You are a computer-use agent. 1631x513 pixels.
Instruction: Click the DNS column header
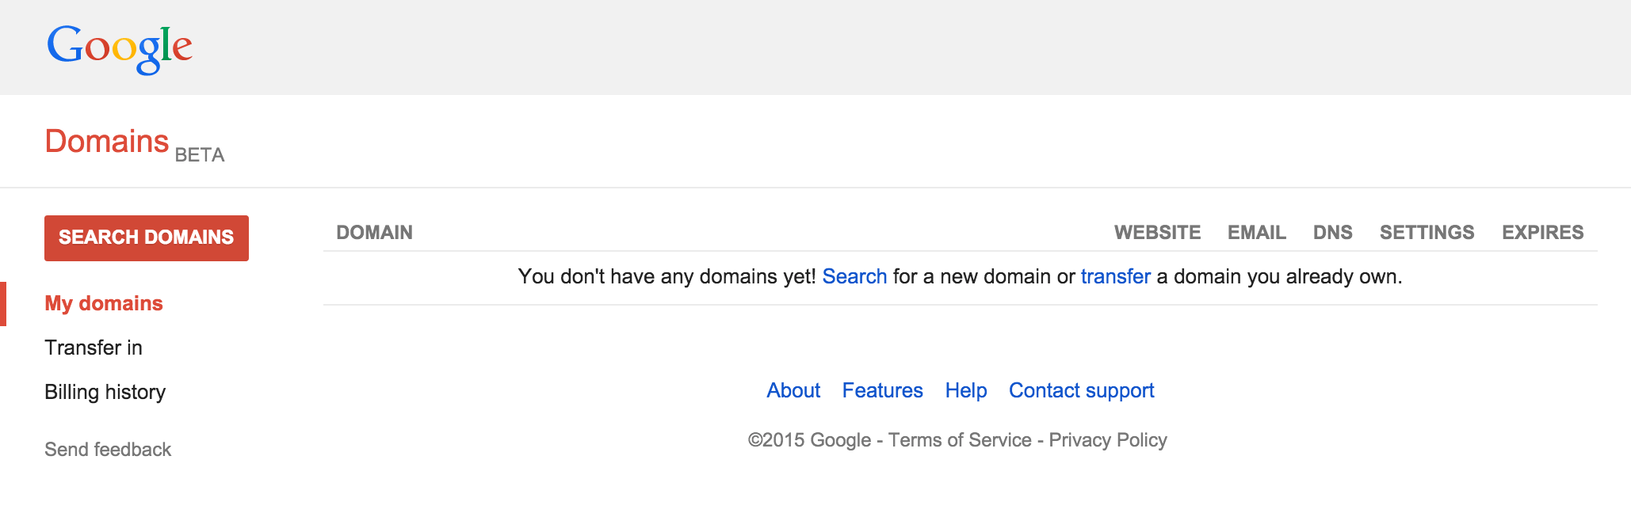point(1332,233)
